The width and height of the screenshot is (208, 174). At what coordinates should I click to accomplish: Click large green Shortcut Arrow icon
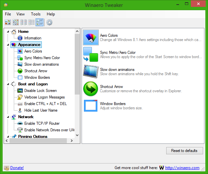click(91, 89)
